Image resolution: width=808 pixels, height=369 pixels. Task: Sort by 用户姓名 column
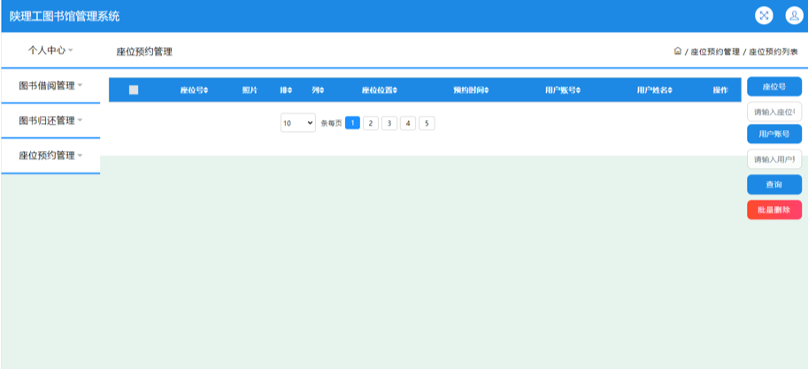[x=654, y=90]
